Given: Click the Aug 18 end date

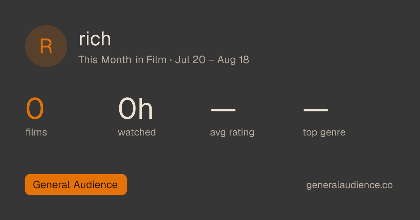Looking at the screenshot, I should click(233, 60).
